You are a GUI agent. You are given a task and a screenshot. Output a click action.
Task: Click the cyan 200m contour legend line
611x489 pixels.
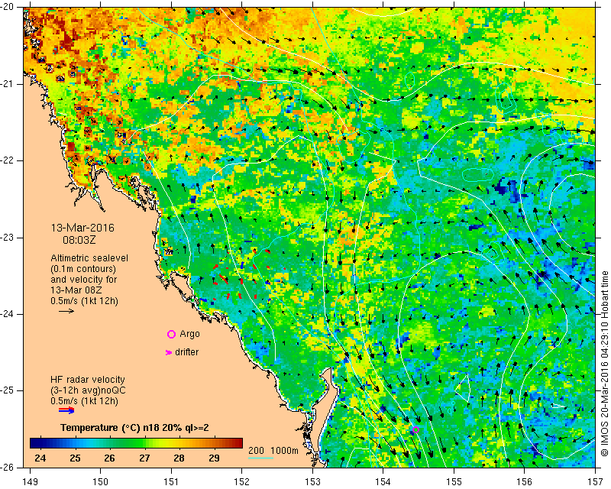click(x=260, y=458)
